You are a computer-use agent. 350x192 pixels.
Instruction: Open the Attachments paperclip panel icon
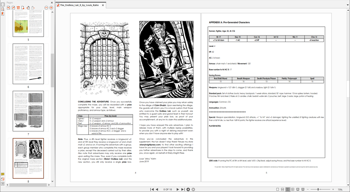point(3,179)
